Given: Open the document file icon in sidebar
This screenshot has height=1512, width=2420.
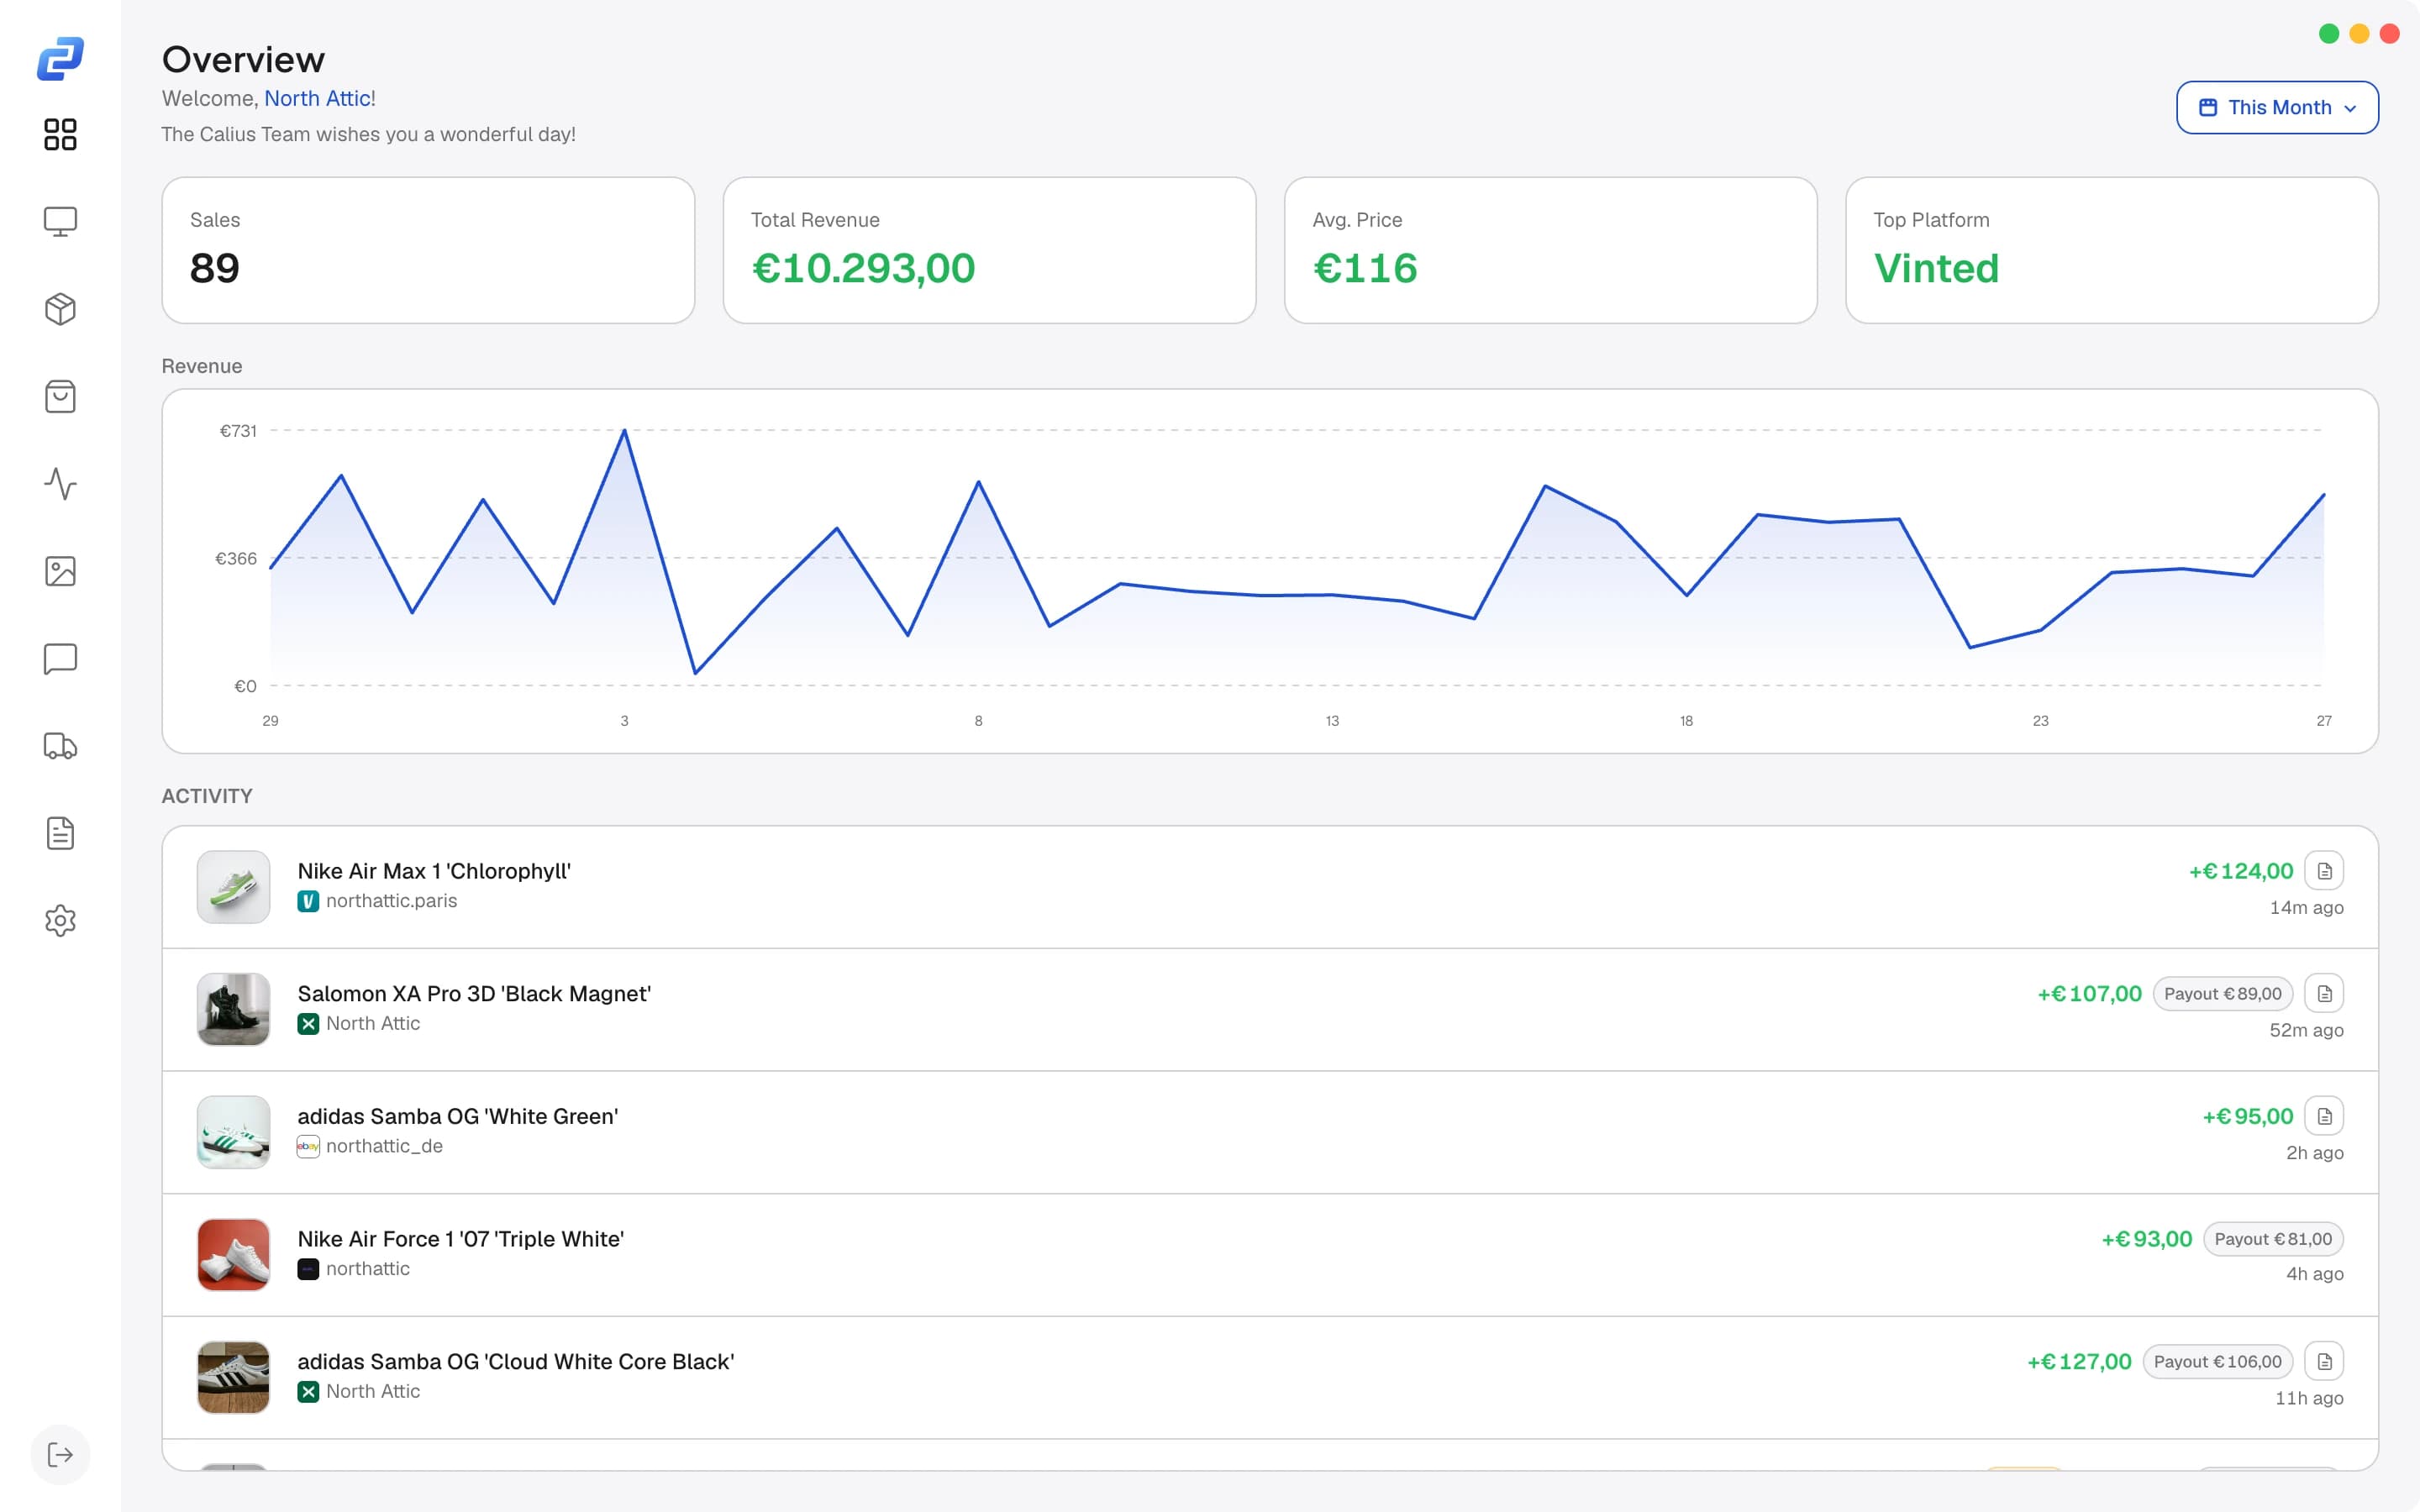Looking at the screenshot, I should (60, 833).
